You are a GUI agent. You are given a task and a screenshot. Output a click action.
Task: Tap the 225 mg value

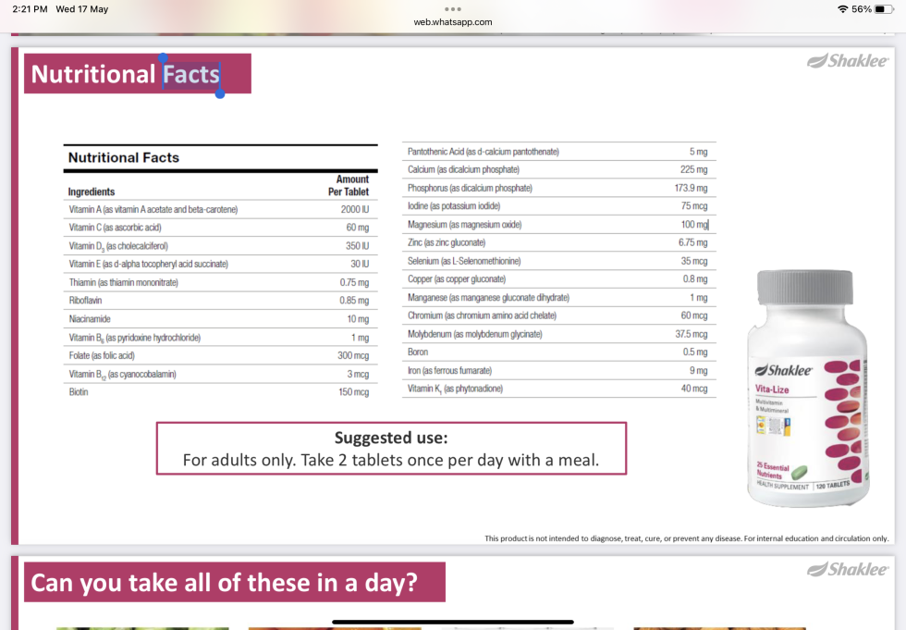(x=694, y=169)
